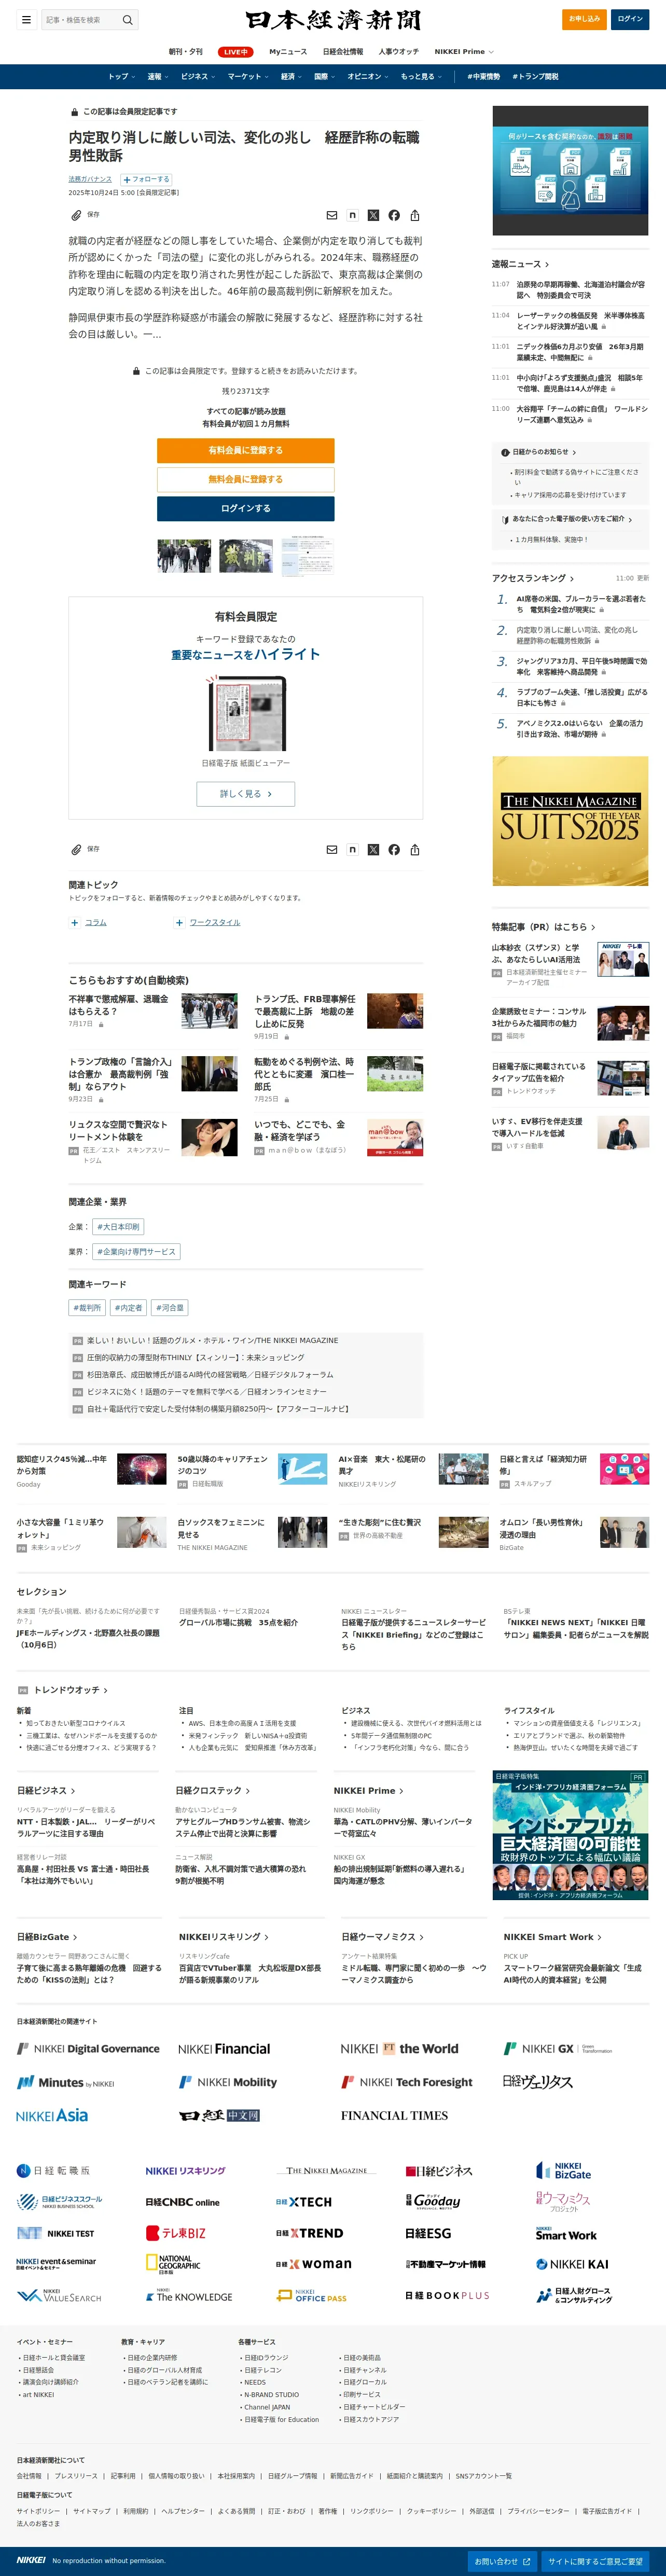Click the NIKKEI KAI logo

[572, 2264]
